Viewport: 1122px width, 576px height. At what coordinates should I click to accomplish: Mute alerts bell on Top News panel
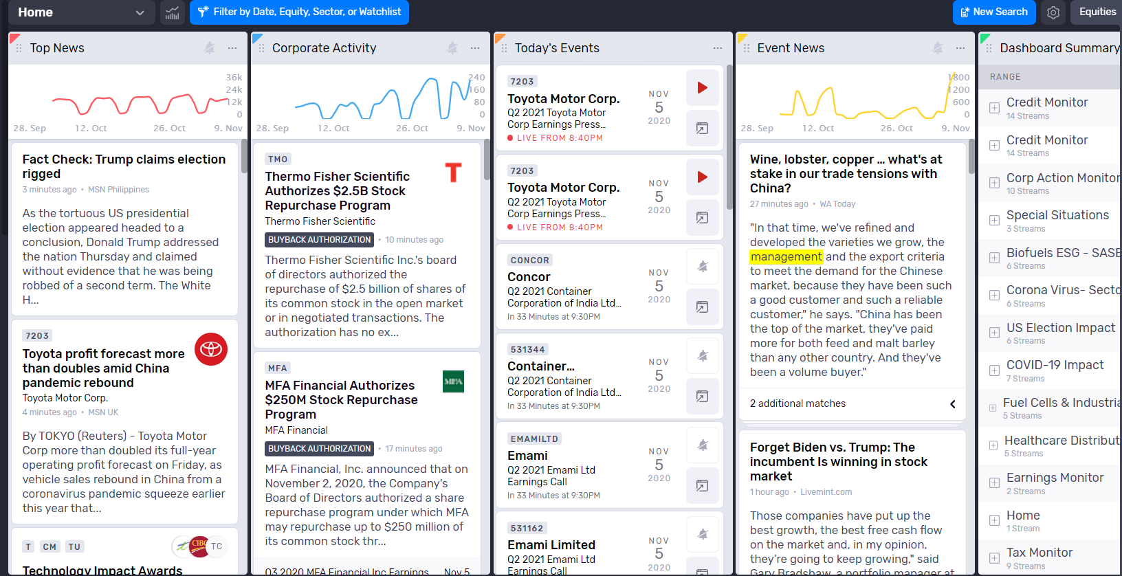[x=210, y=48]
